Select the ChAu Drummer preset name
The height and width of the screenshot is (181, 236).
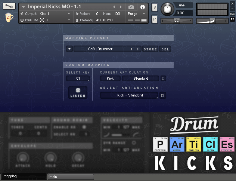point(100,49)
